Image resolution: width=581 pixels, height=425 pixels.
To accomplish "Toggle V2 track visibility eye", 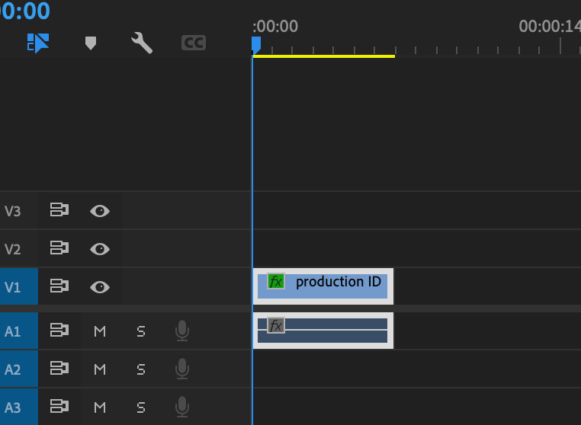I will coord(100,248).
